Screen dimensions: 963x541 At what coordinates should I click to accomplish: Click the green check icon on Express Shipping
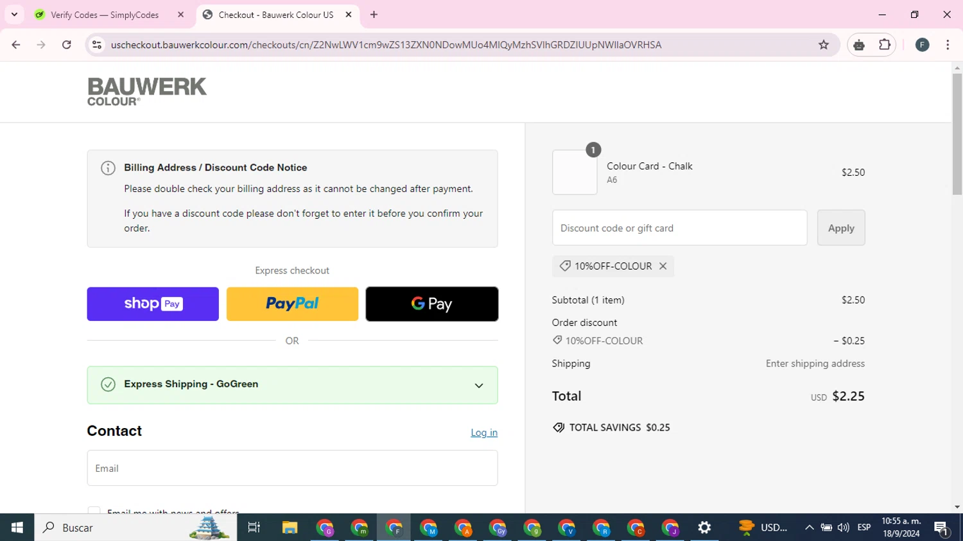pyautogui.click(x=108, y=384)
